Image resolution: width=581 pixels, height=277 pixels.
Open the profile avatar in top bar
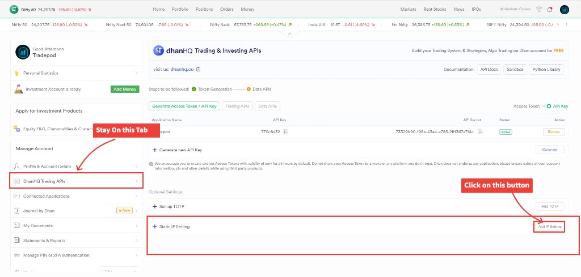565,10
